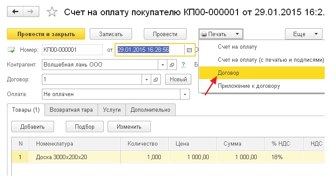Image resolution: width=336 pixels, height=183 pixels.
Task: Open Контрагент card with the open-form icon
Action: click(172, 65)
